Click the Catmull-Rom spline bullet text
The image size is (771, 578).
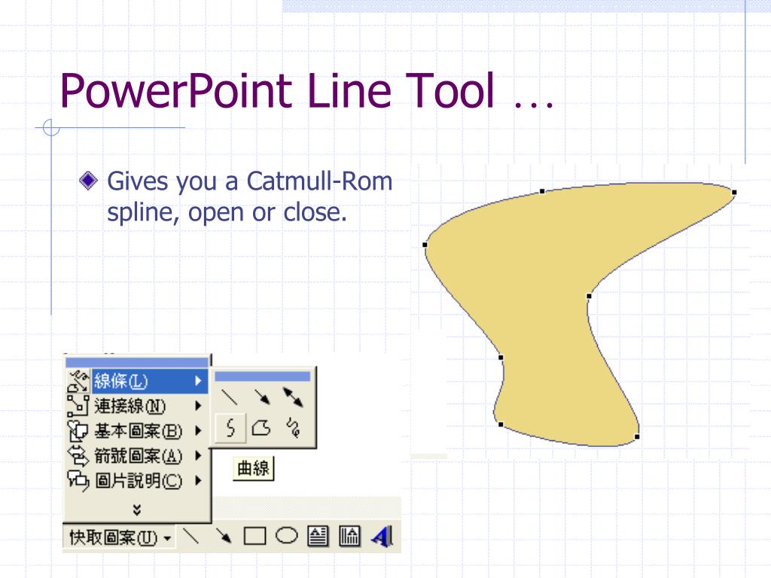[250, 196]
